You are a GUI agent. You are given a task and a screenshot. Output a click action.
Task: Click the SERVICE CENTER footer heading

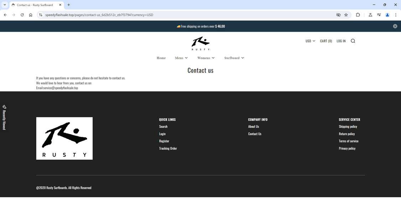tap(349, 119)
